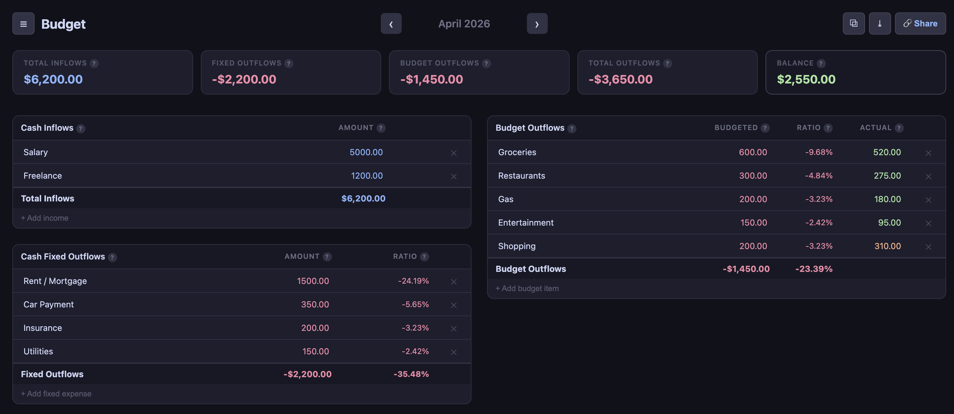View the Balance help icon
Viewport: 954px width, 414px height.
[x=821, y=63]
